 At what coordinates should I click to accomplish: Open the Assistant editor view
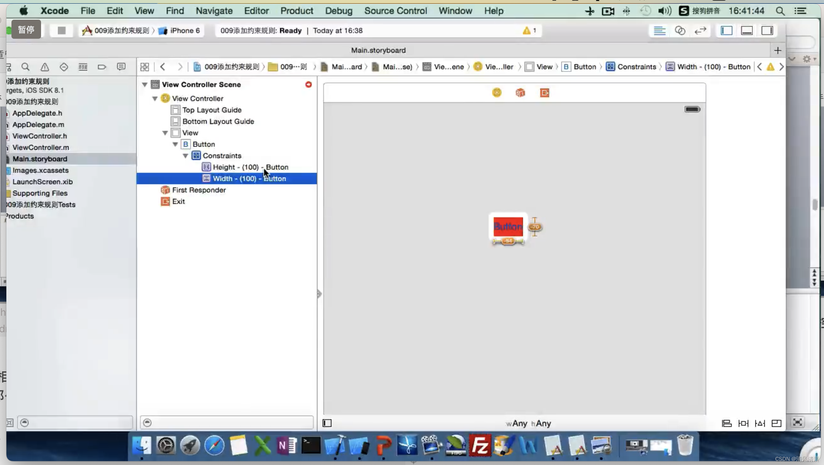680,31
